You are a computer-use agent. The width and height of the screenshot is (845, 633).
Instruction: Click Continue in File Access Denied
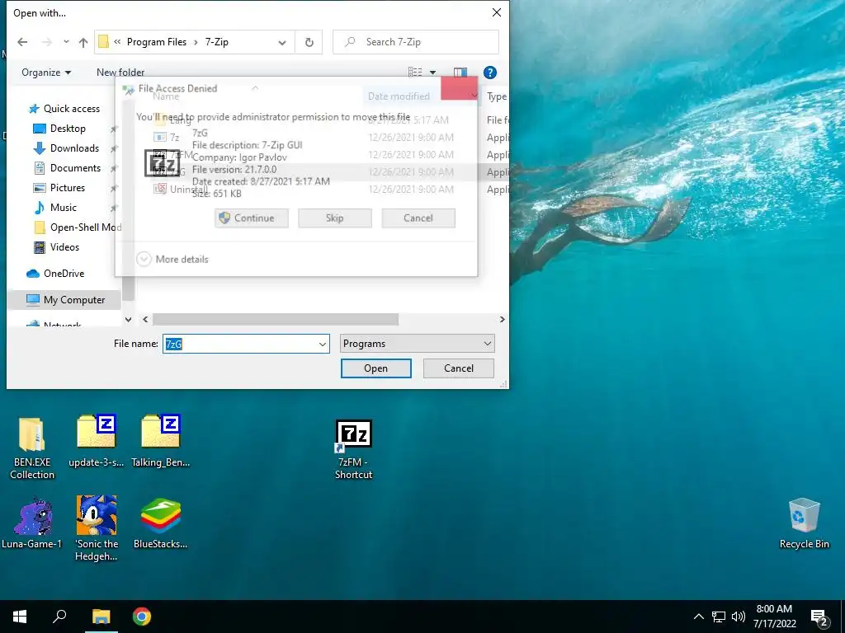(252, 218)
